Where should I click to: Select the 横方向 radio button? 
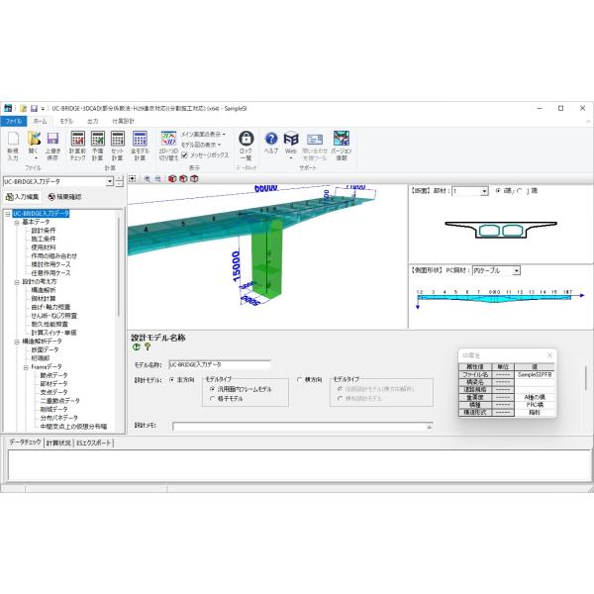(301, 379)
